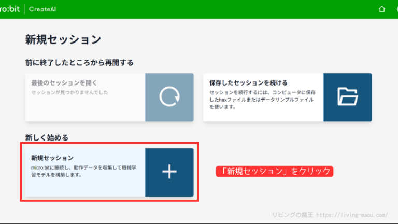The height and width of the screenshot is (224, 398).
Task: Open 保存したセッションを続ける card
Action: pos(248,82)
